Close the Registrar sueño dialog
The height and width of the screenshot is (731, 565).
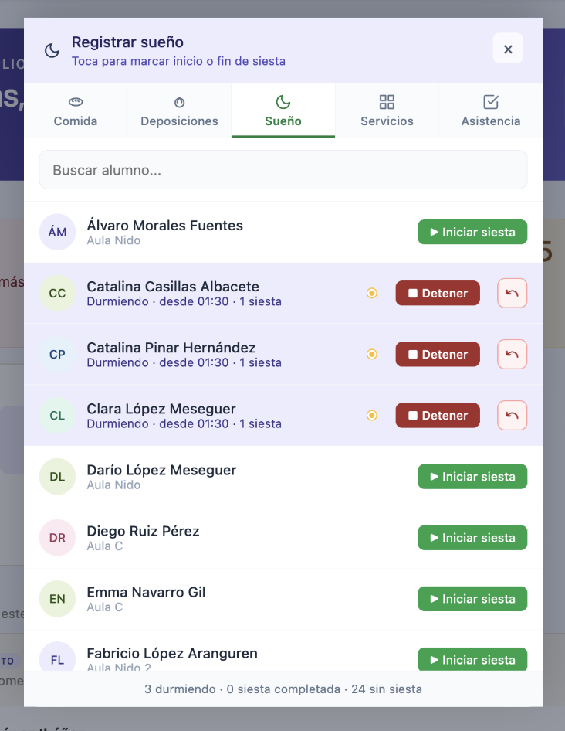point(508,49)
